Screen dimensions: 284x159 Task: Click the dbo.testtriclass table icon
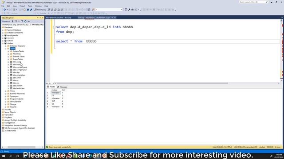11,88
